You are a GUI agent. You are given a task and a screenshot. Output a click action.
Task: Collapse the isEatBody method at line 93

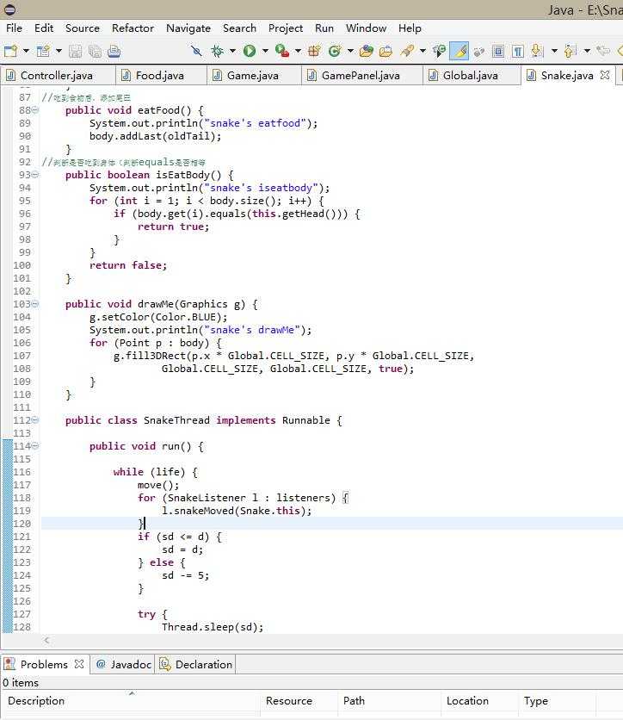[x=35, y=175]
